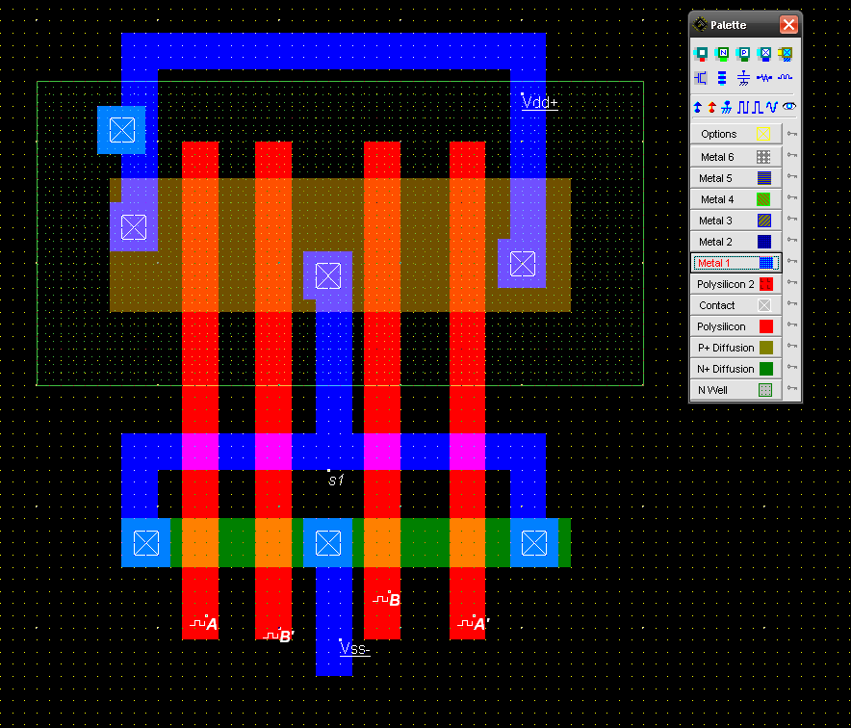Viewport: 851px width, 728px height.
Task: Toggle protection key beside Metal 1
Action: pos(792,261)
